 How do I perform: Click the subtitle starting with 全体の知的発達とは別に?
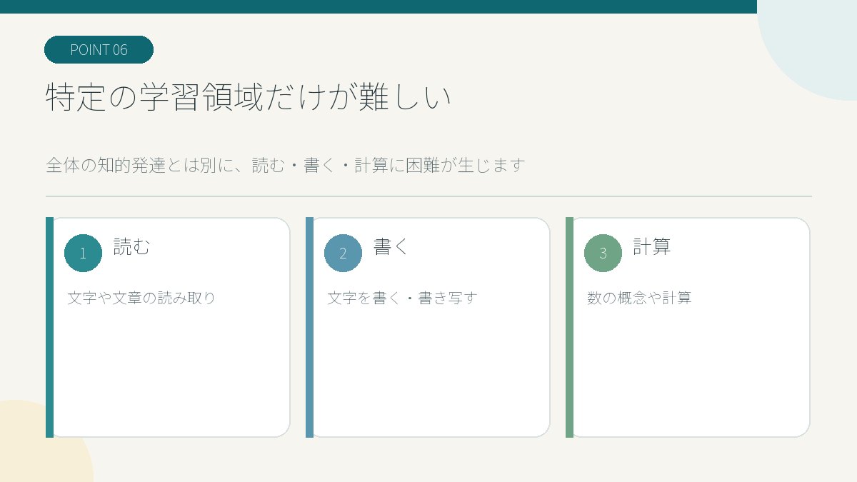pyautogui.click(x=286, y=166)
